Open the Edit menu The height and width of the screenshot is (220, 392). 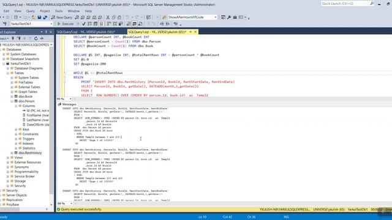point(6,11)
